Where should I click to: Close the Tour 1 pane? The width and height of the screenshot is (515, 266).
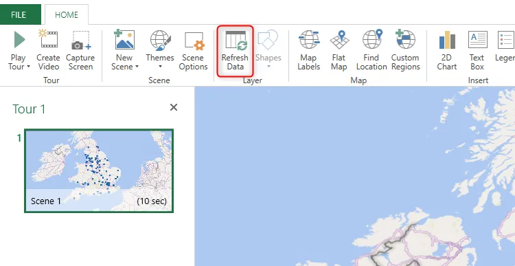pyautogui.click(x=174, y=107)
